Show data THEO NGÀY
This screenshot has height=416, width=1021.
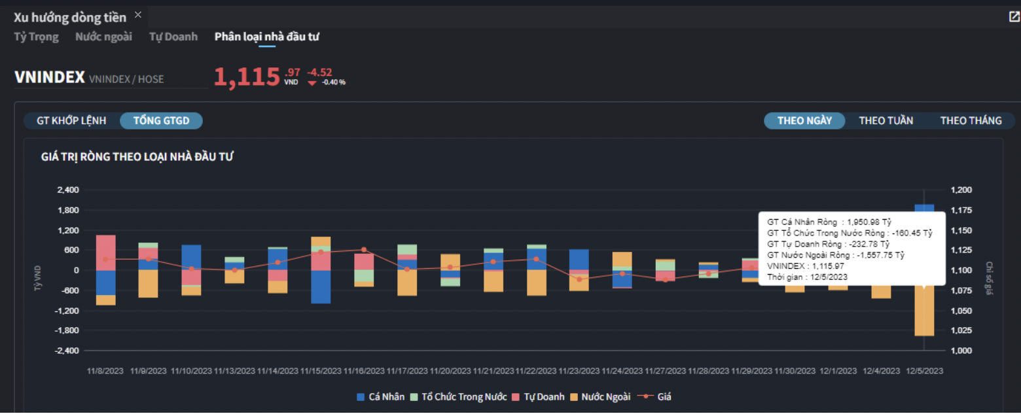(804, 120)
